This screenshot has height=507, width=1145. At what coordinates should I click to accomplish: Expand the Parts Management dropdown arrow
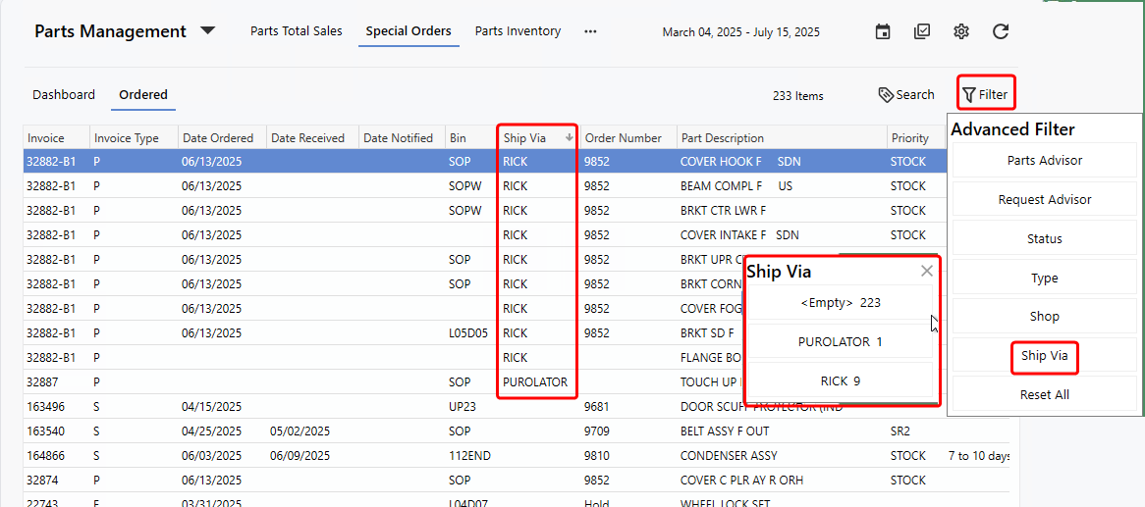pos(208,30)
